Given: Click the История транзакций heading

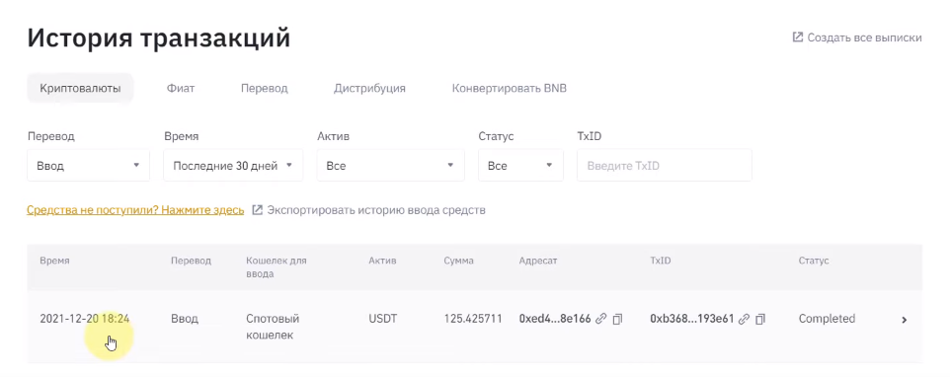Looking at the screenshot, I should 159,38.
